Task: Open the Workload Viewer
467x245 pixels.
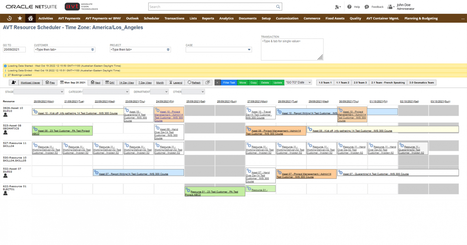Action: pos(30,83)
